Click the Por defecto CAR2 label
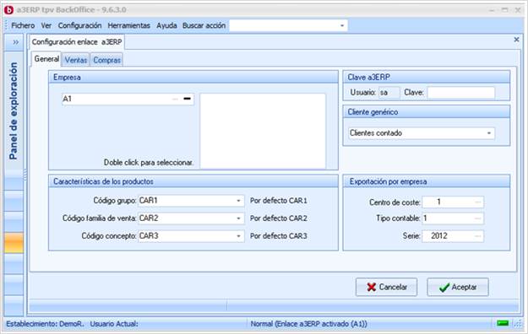Screen dimensions: 528x334 coord(279,218)
